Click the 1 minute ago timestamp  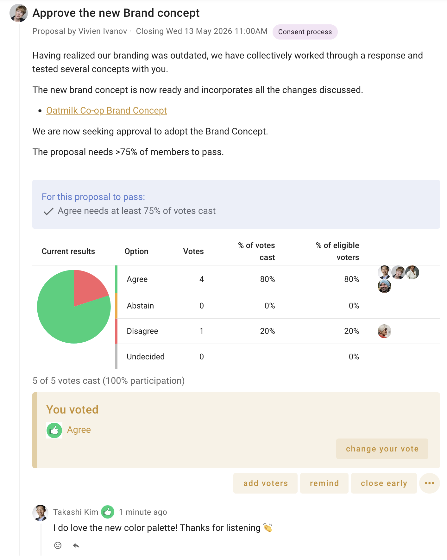[x=143, y=512]
